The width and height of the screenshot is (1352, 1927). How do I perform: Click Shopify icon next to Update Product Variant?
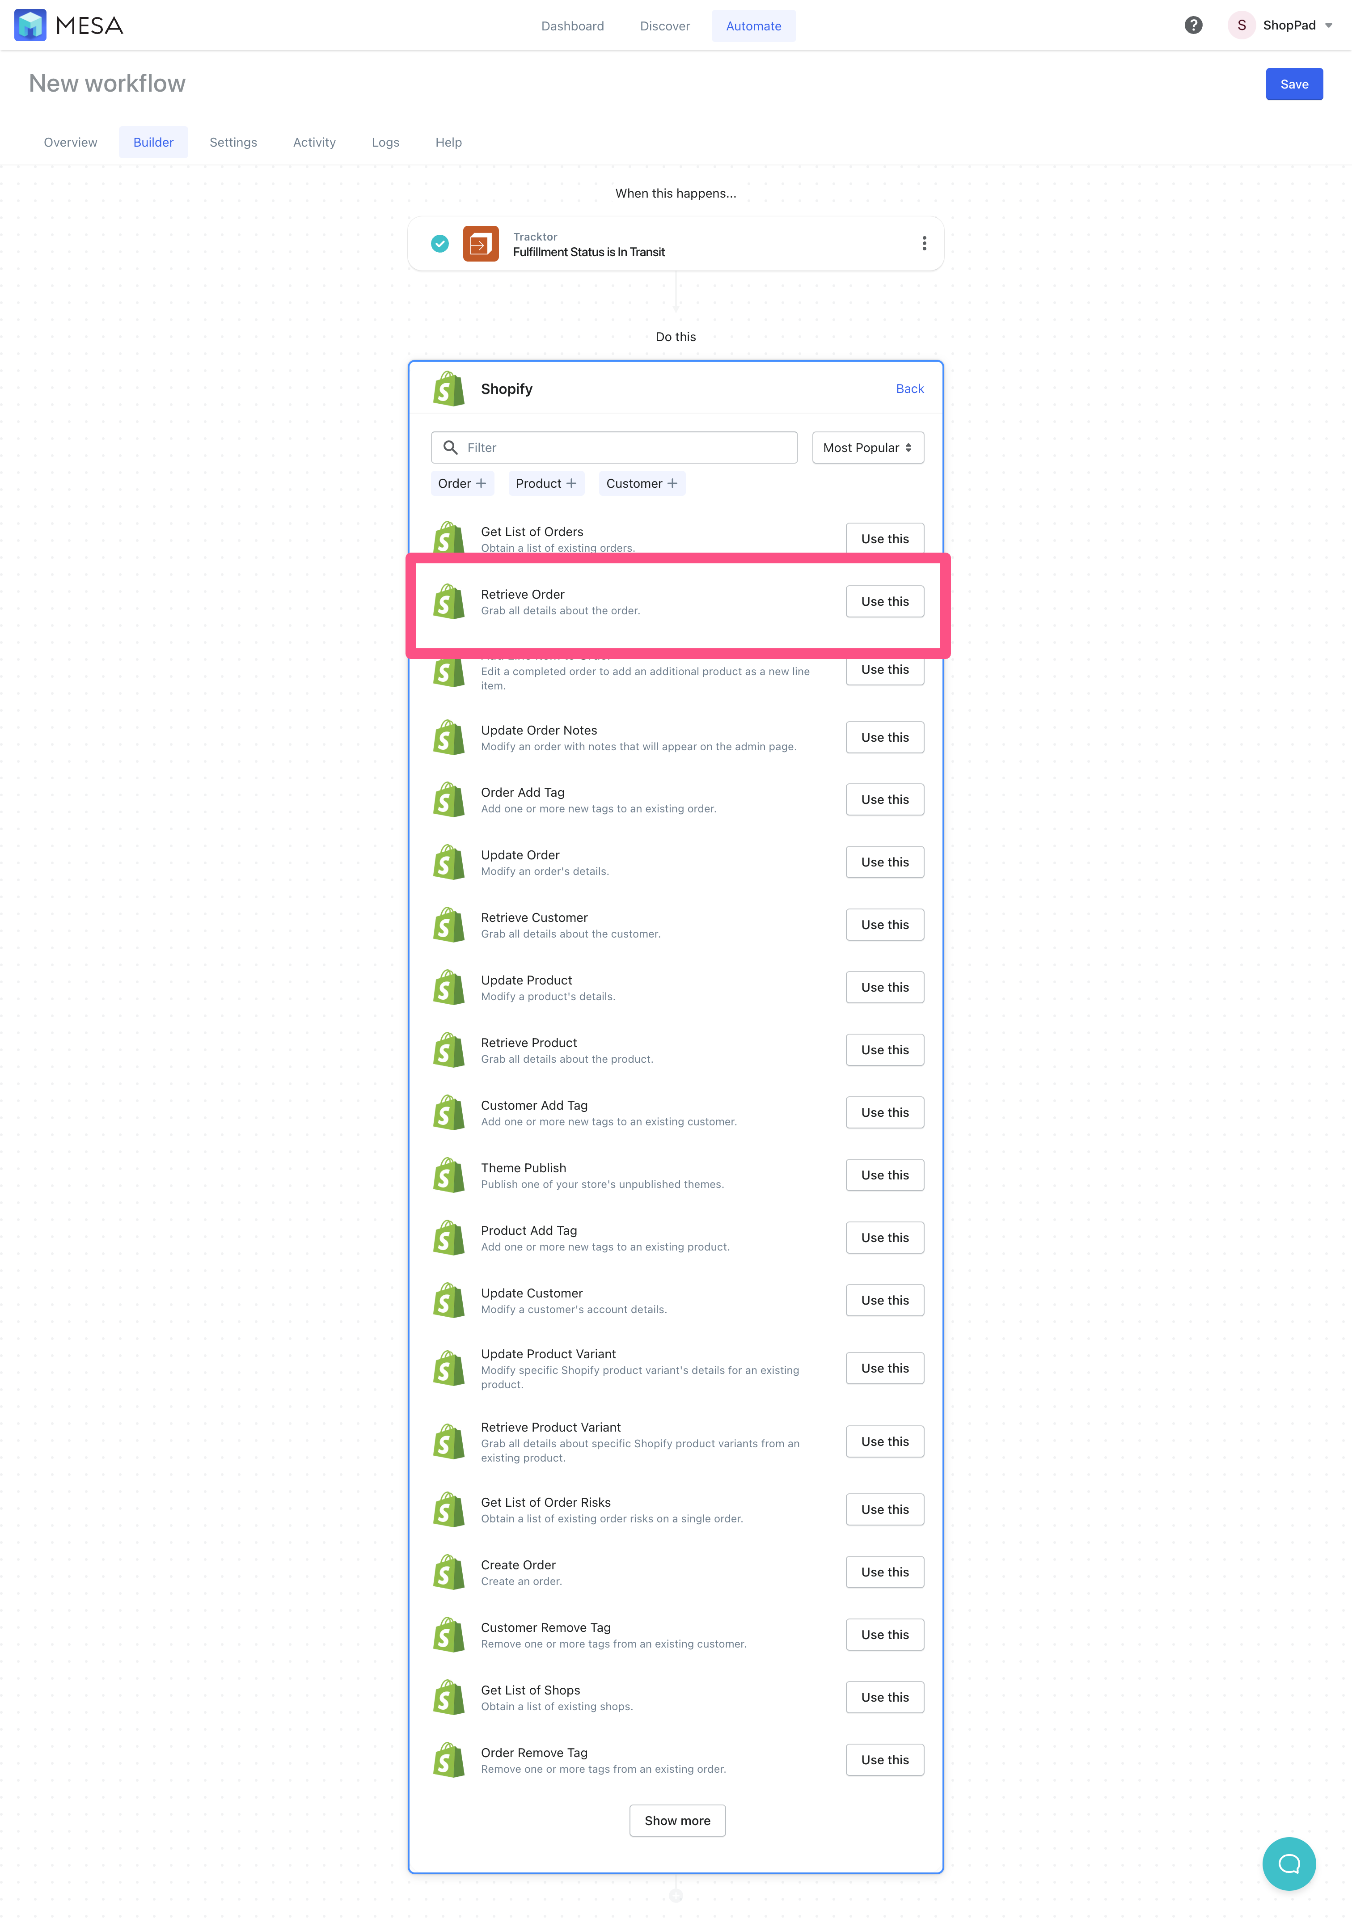[x=449, y=1368]
